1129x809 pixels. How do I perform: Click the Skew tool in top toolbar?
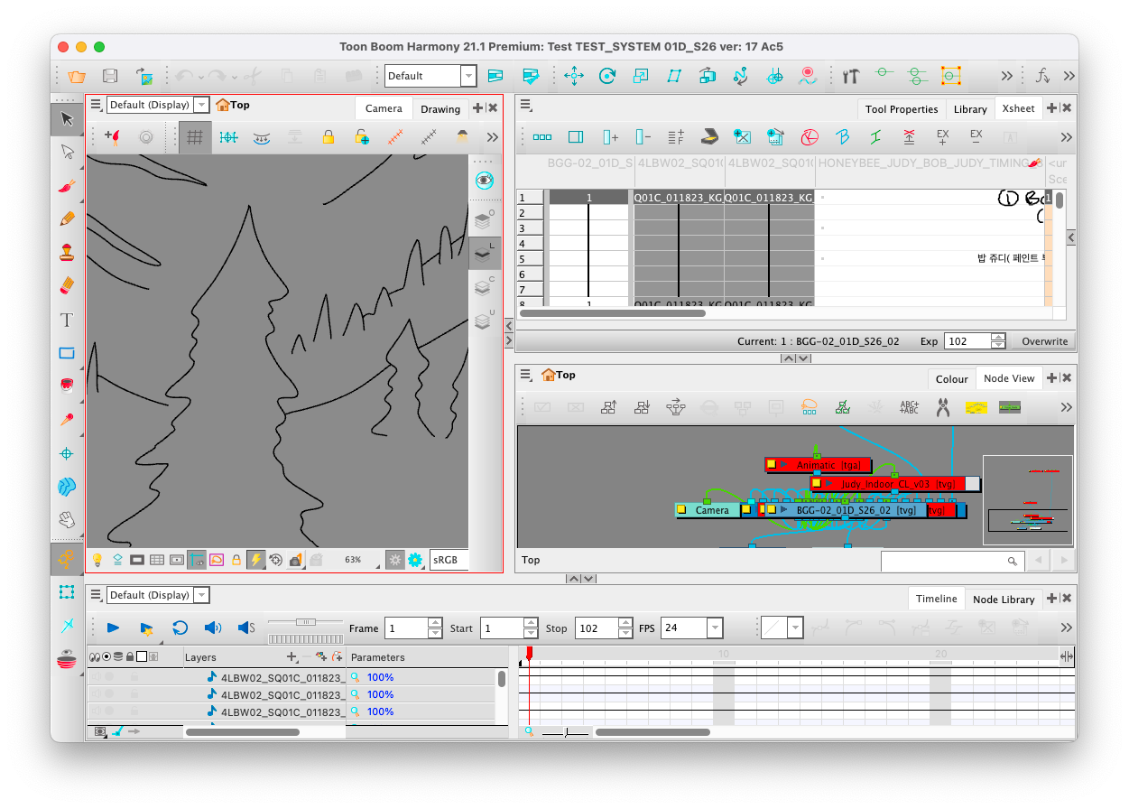pos(674,76)
